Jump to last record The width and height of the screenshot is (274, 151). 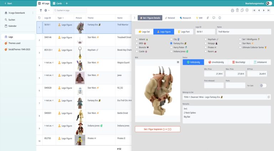pyautogui.click(x=269, y=10)
